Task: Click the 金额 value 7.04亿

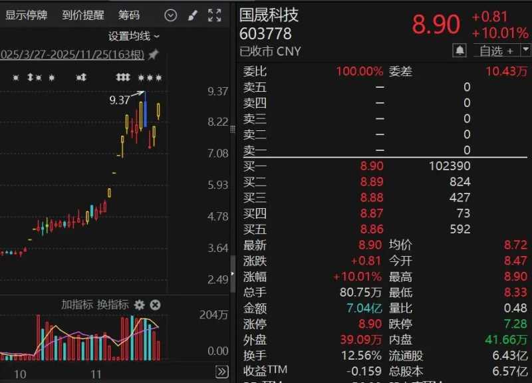Action: pos(364,308)
